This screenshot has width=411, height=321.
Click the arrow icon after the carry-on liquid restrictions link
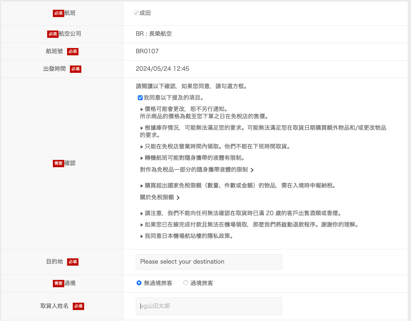[252, 170]
